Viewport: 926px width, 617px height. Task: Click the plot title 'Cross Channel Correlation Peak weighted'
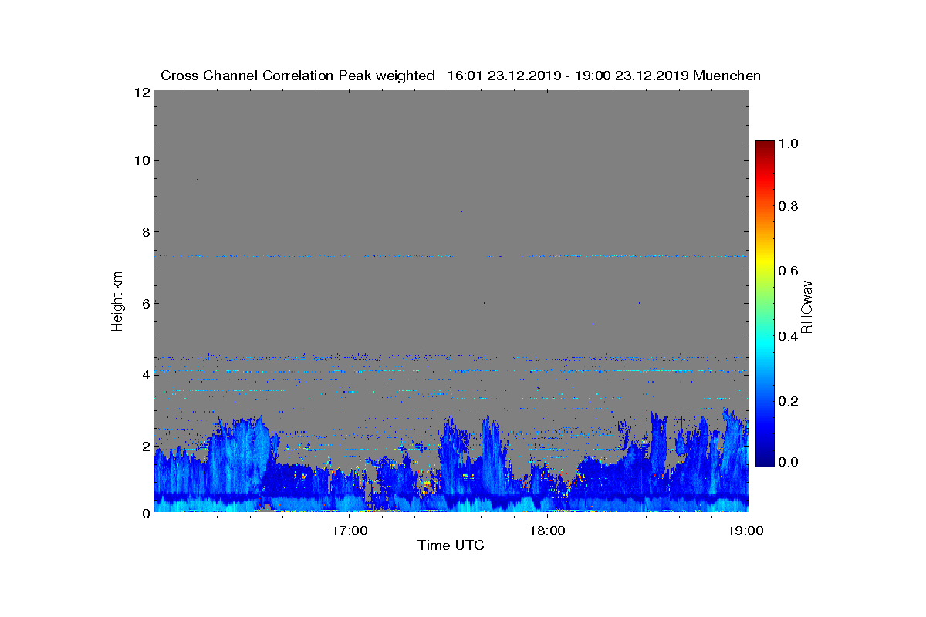click(x=298, y=76)
